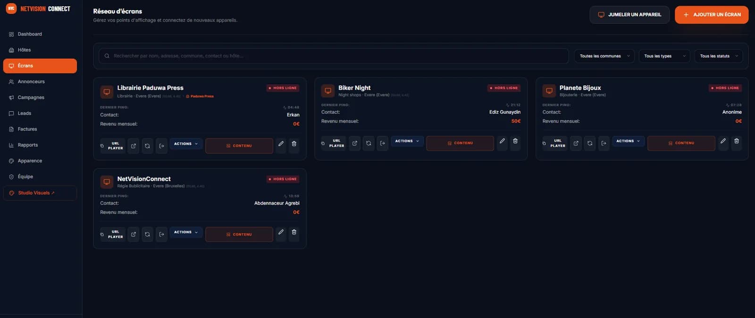Delete Biker Night with trash icon

[x=515, y=141]
